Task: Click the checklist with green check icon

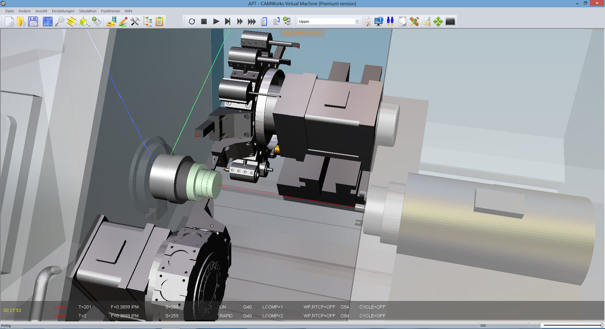Action: pyautogui.click(x=287, y=21)
